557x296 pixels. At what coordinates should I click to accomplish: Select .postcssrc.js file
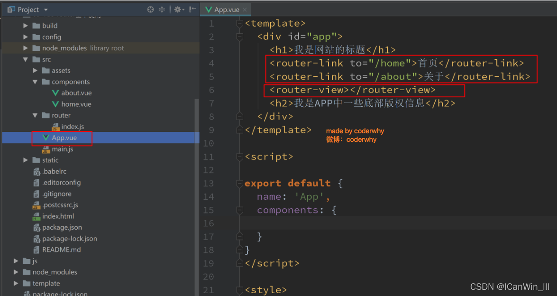60,204
